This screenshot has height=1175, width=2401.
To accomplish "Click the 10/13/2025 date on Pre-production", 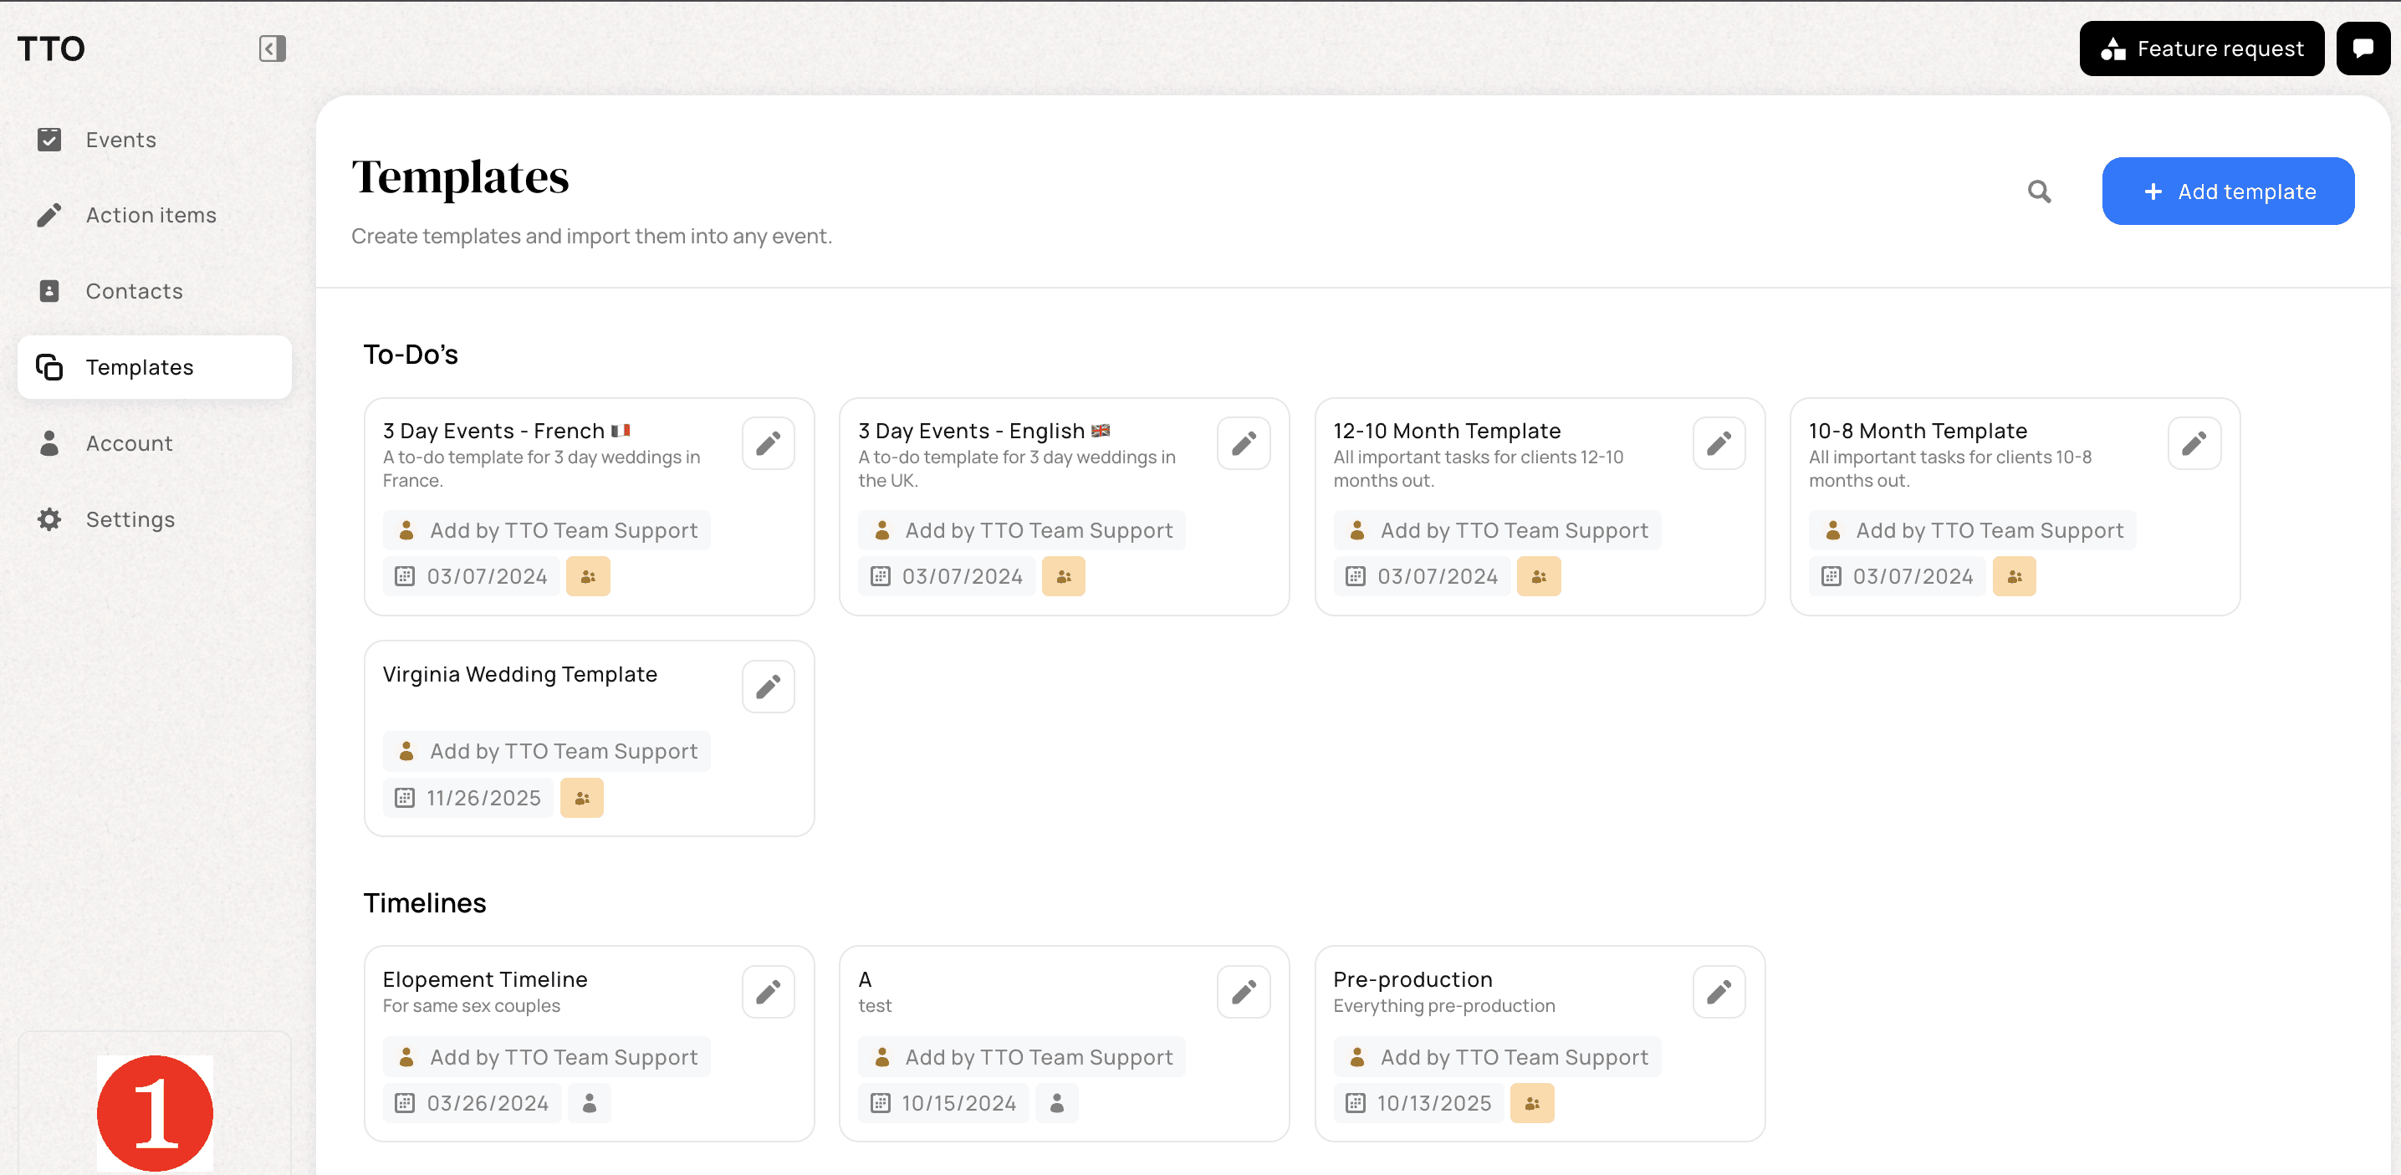I will [1418, 1102].
